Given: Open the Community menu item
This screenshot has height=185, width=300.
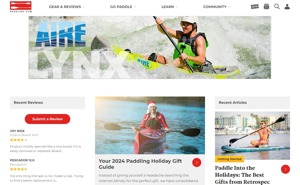Looking at the screenshot, I should (215, 7).
